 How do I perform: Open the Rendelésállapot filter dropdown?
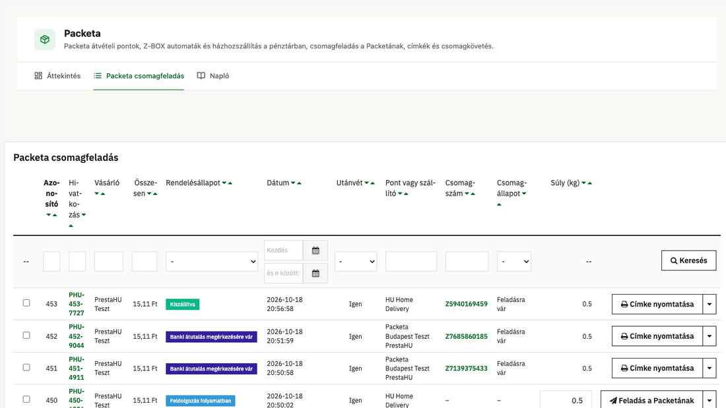tap(212, 262)
